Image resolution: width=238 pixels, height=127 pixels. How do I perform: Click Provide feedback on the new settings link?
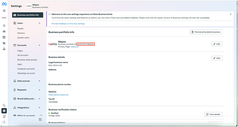68,24
